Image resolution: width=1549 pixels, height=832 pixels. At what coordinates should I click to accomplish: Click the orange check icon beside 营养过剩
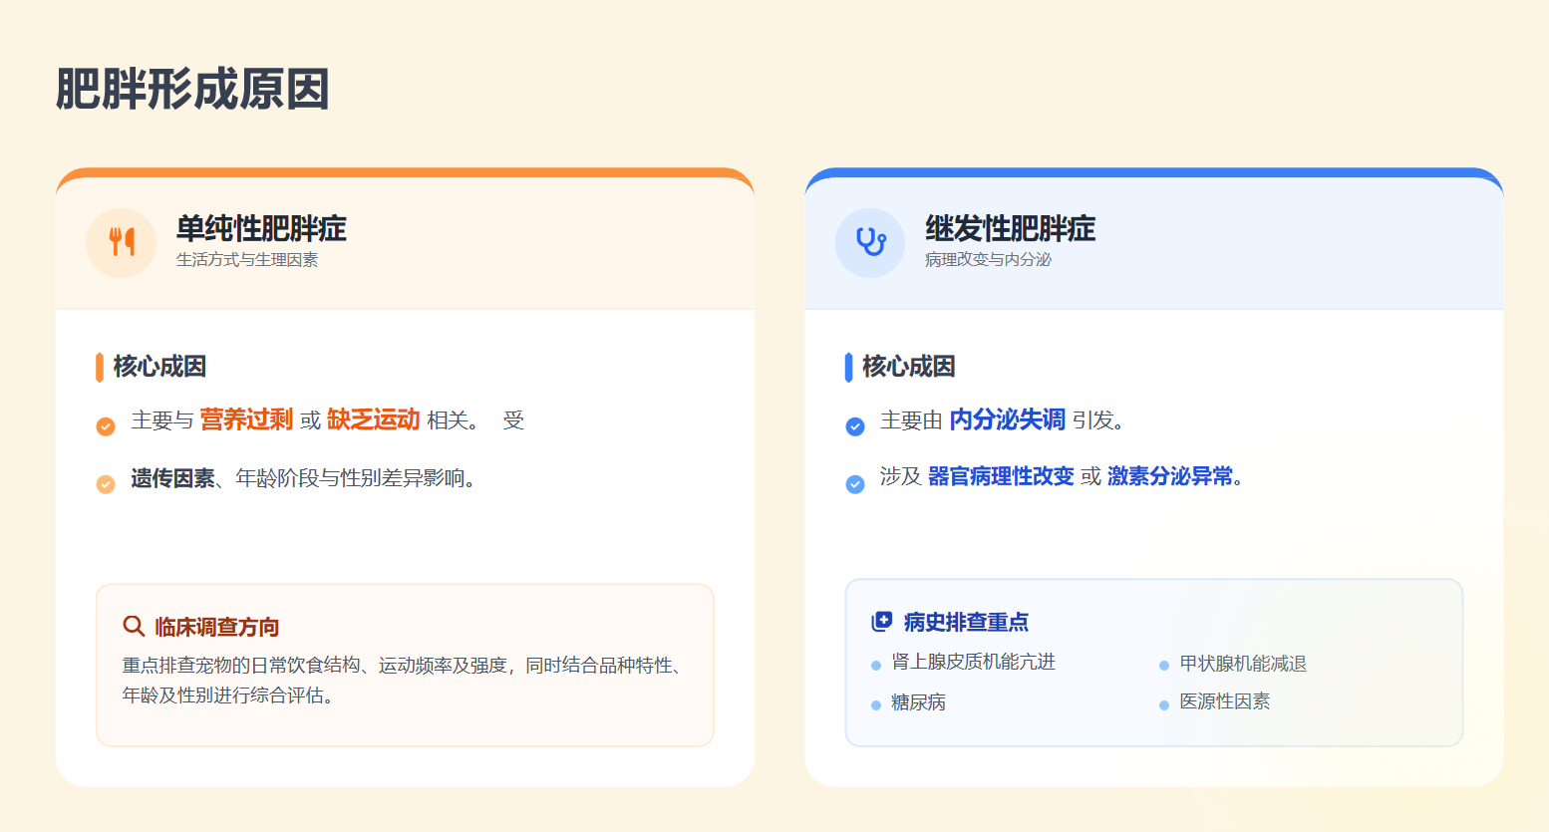point(106,426)
